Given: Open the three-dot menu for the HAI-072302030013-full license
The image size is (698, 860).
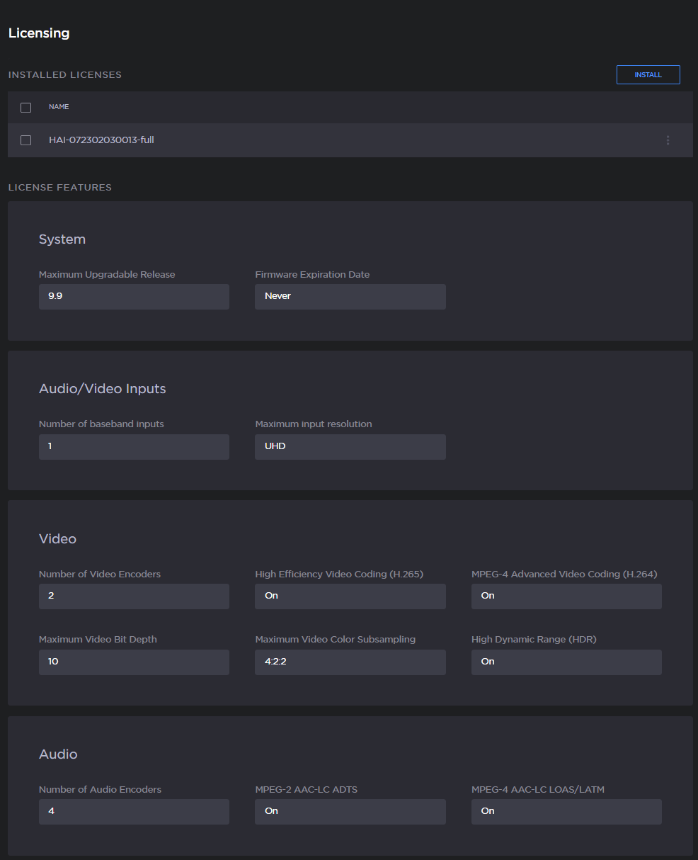Looking at the screenshot, I should tap(667, 140).
